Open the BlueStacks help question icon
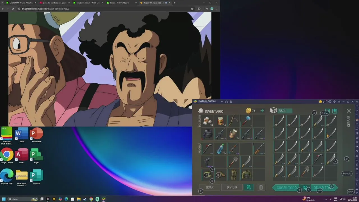359x202 pixels. [334, 102]
